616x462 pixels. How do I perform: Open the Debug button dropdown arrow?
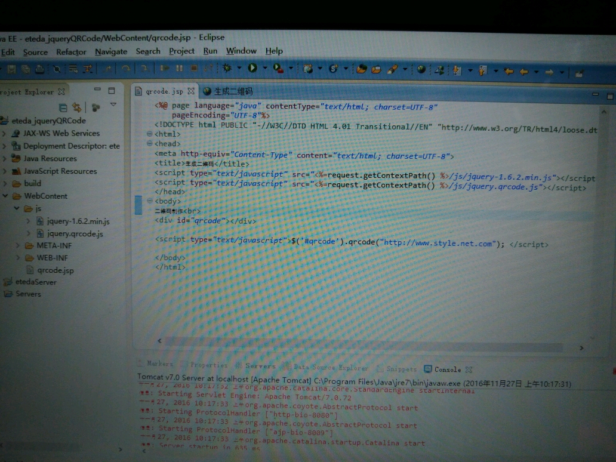239,68
